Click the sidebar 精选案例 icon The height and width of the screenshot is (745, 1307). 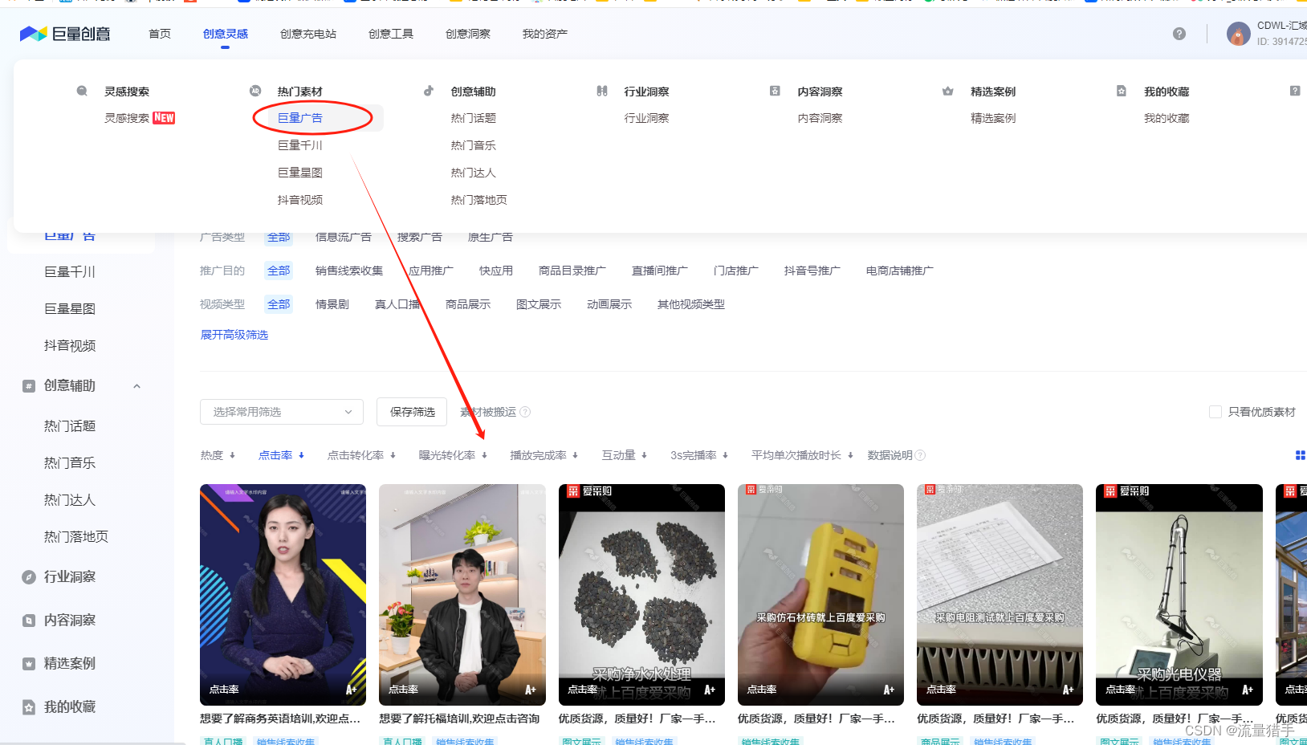[x=29, y=664]
